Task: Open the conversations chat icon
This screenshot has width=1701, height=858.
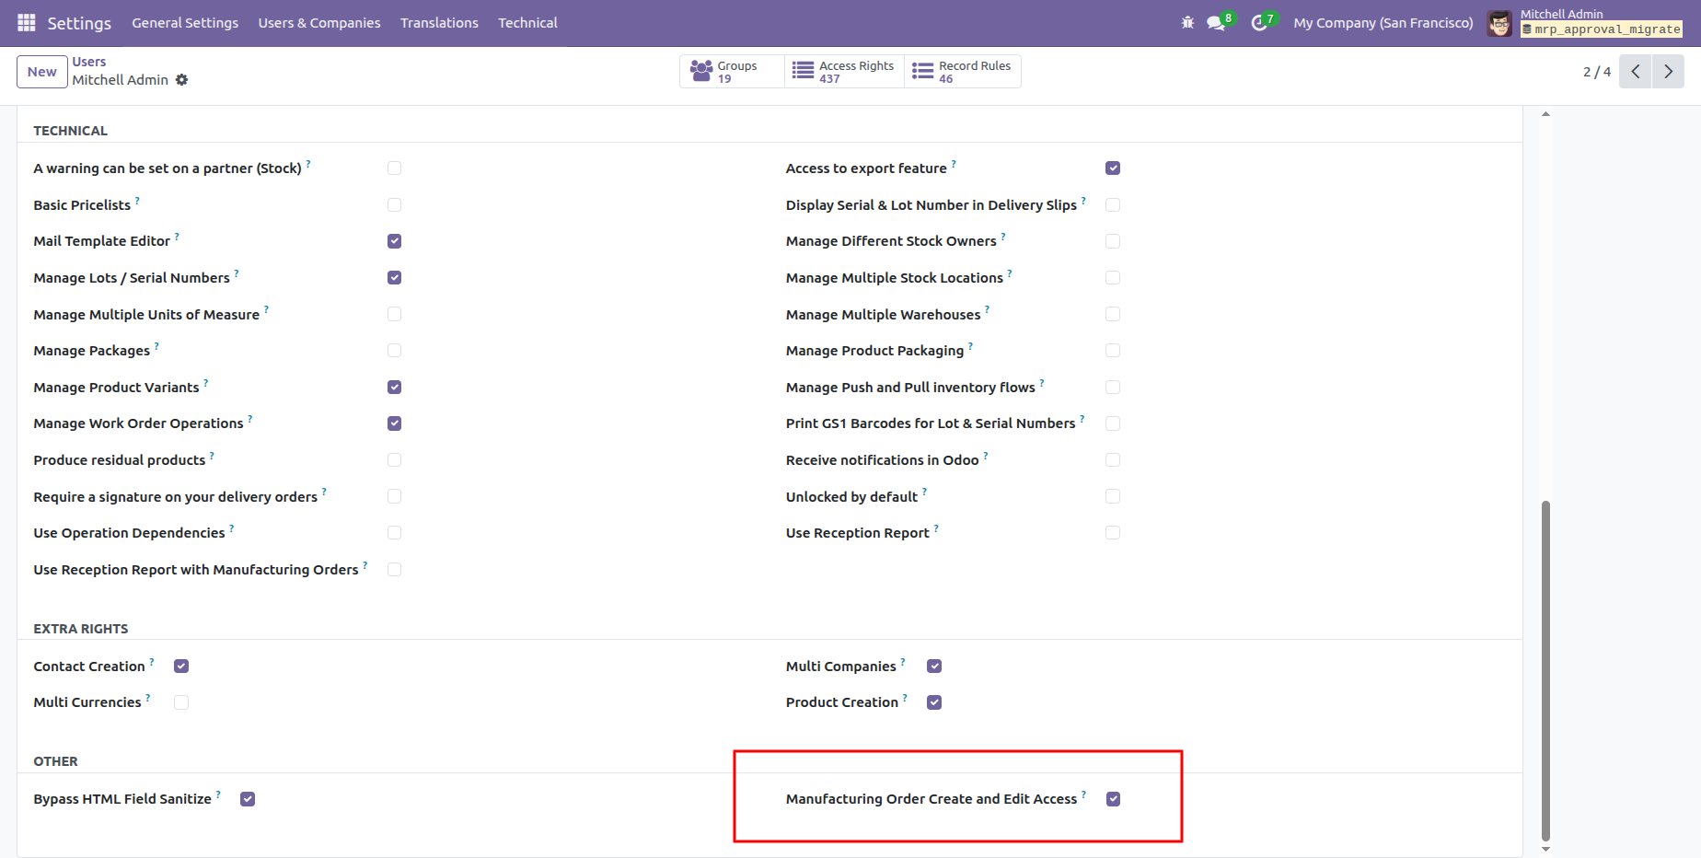Action: (x=1216, y=23)
